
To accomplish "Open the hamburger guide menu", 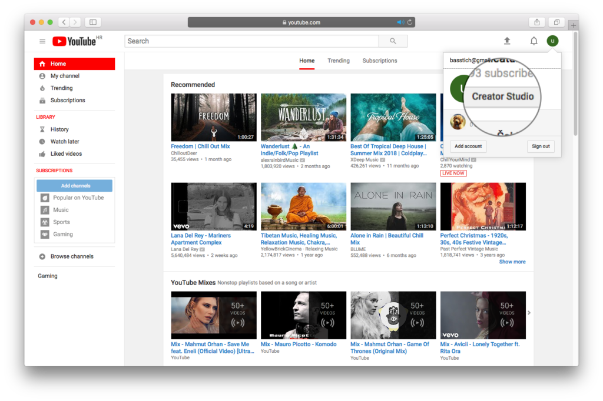I will click(42, 41).
